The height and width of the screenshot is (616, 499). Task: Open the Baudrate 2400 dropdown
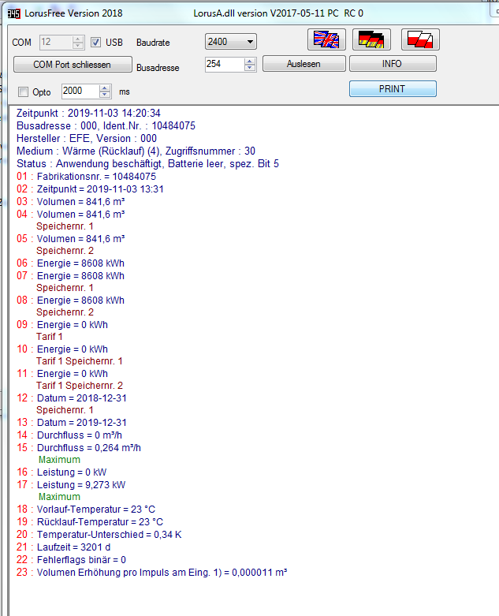point(231,42)
